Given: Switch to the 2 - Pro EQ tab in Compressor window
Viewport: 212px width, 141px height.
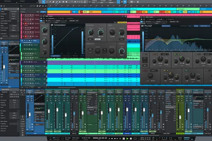Looking at the screenshot, I should (61, 18).
